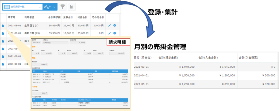Open record detail icon in 西川 row
Image resolution: width=279 pixels, height=111 pixels.
tap(3, 41)
